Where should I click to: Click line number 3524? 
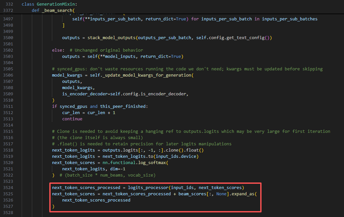coord(8,188)
